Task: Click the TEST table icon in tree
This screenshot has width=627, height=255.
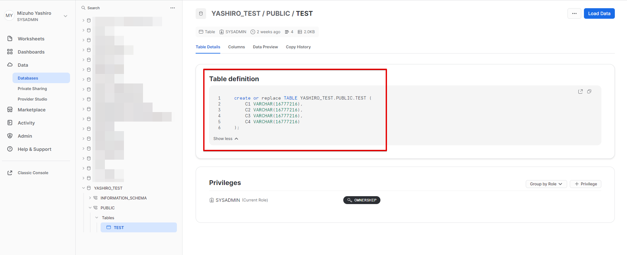Action: coord(109,227)
